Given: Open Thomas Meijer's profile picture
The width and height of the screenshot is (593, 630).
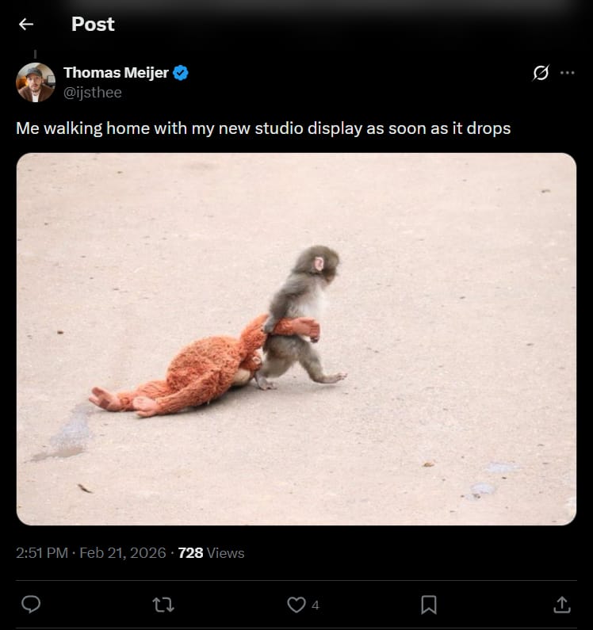Looking at the screenshot, I should pyautogui.click(x=36, y=82).
